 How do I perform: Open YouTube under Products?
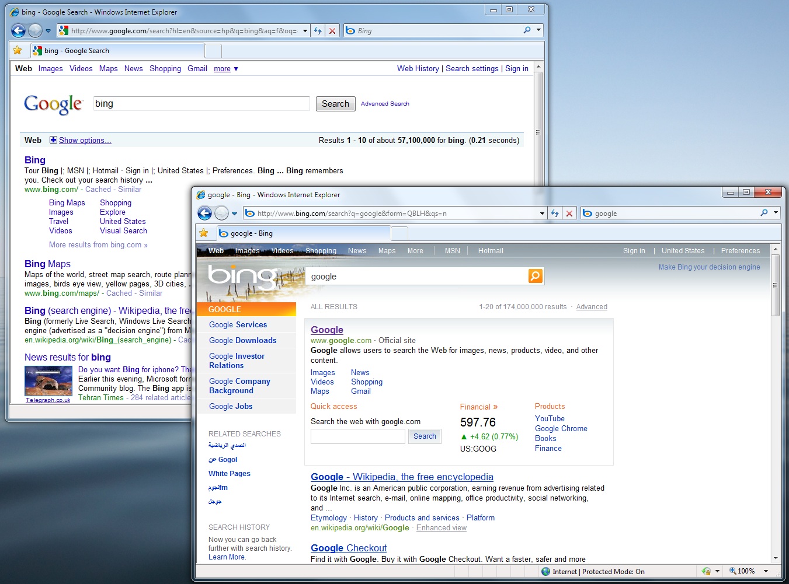550,419
